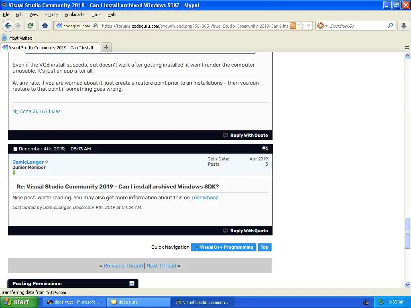Click the padlock security icon in the address bar
411x308 pixels.
(x=96, y=26)
